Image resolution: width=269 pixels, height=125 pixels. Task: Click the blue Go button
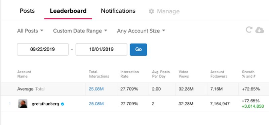139,49
